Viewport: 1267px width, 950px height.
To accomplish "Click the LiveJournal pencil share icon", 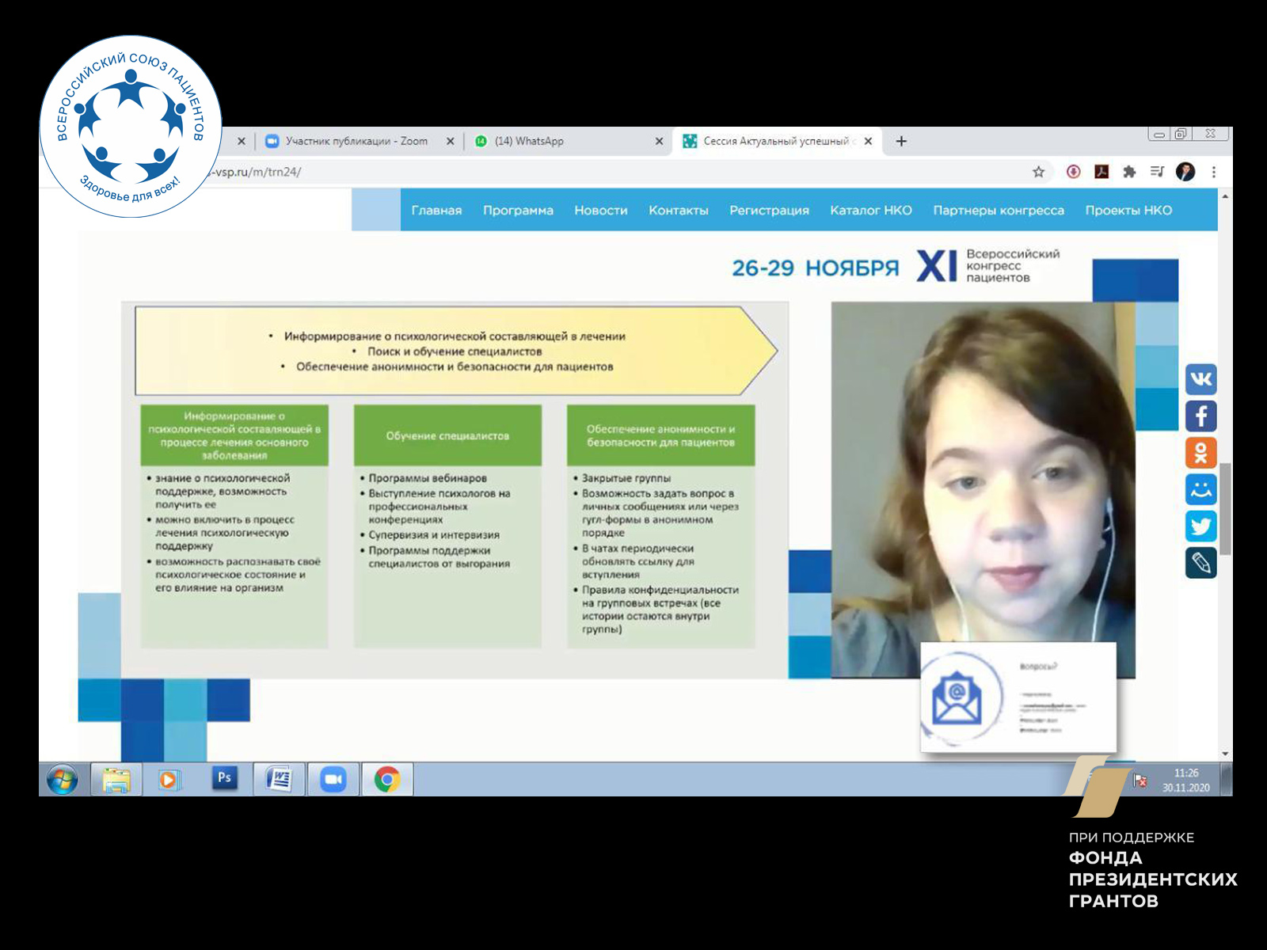I will (x=1200, y=563).
